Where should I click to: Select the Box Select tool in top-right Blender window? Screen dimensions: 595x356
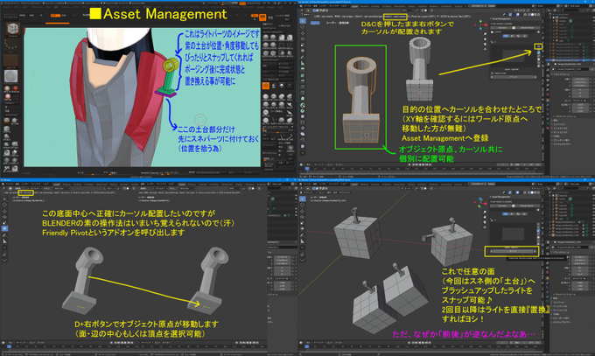303,20
